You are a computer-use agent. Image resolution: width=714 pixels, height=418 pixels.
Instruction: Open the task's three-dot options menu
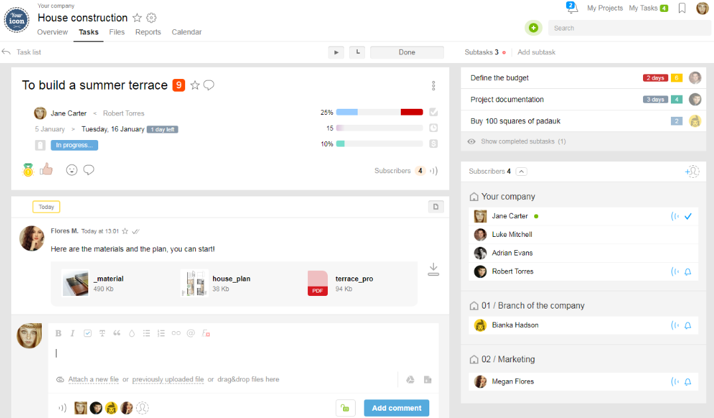433,86
